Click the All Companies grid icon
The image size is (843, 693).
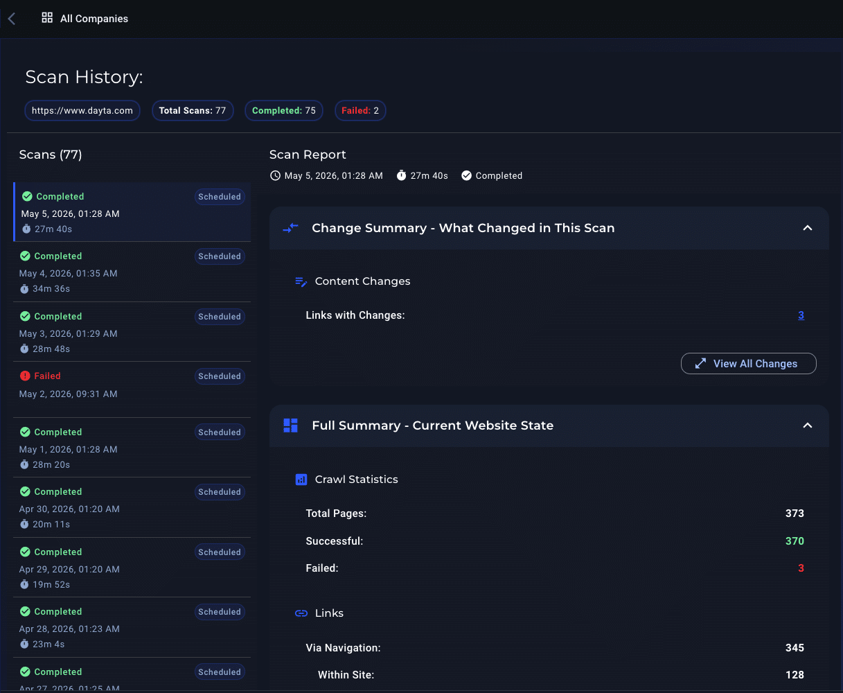pyautogui.click(x=47, y=18)
